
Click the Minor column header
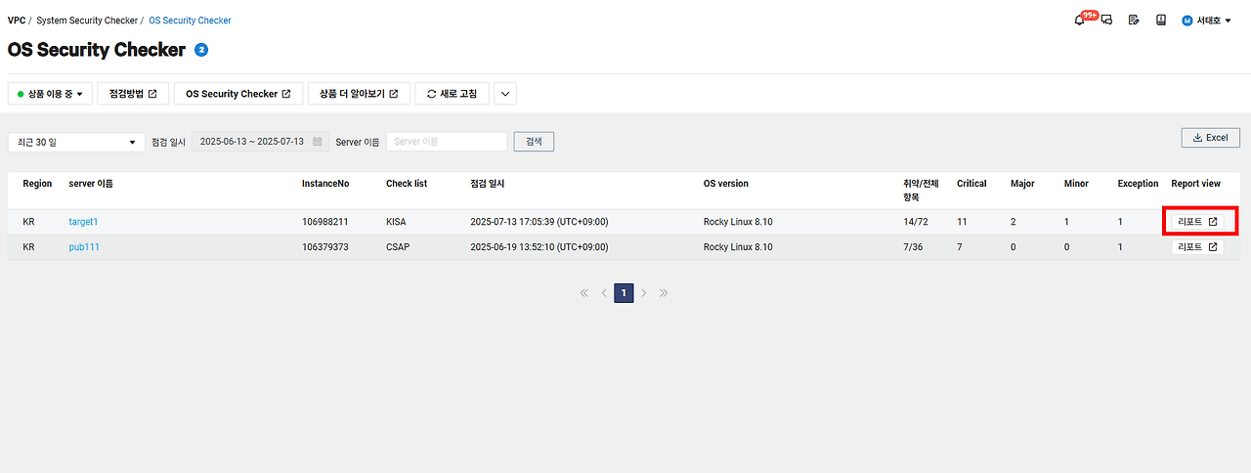coord(1076,183)
